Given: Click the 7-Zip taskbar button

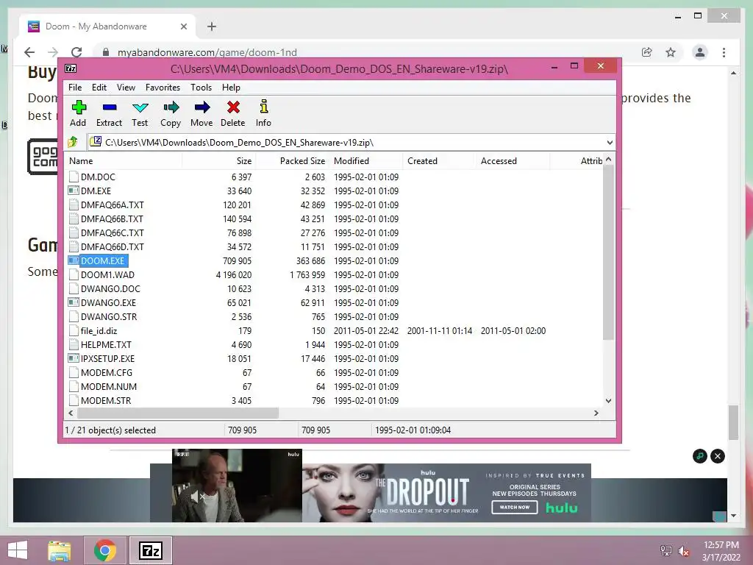Looking at the screenshot, I should [x=150, y=550].
